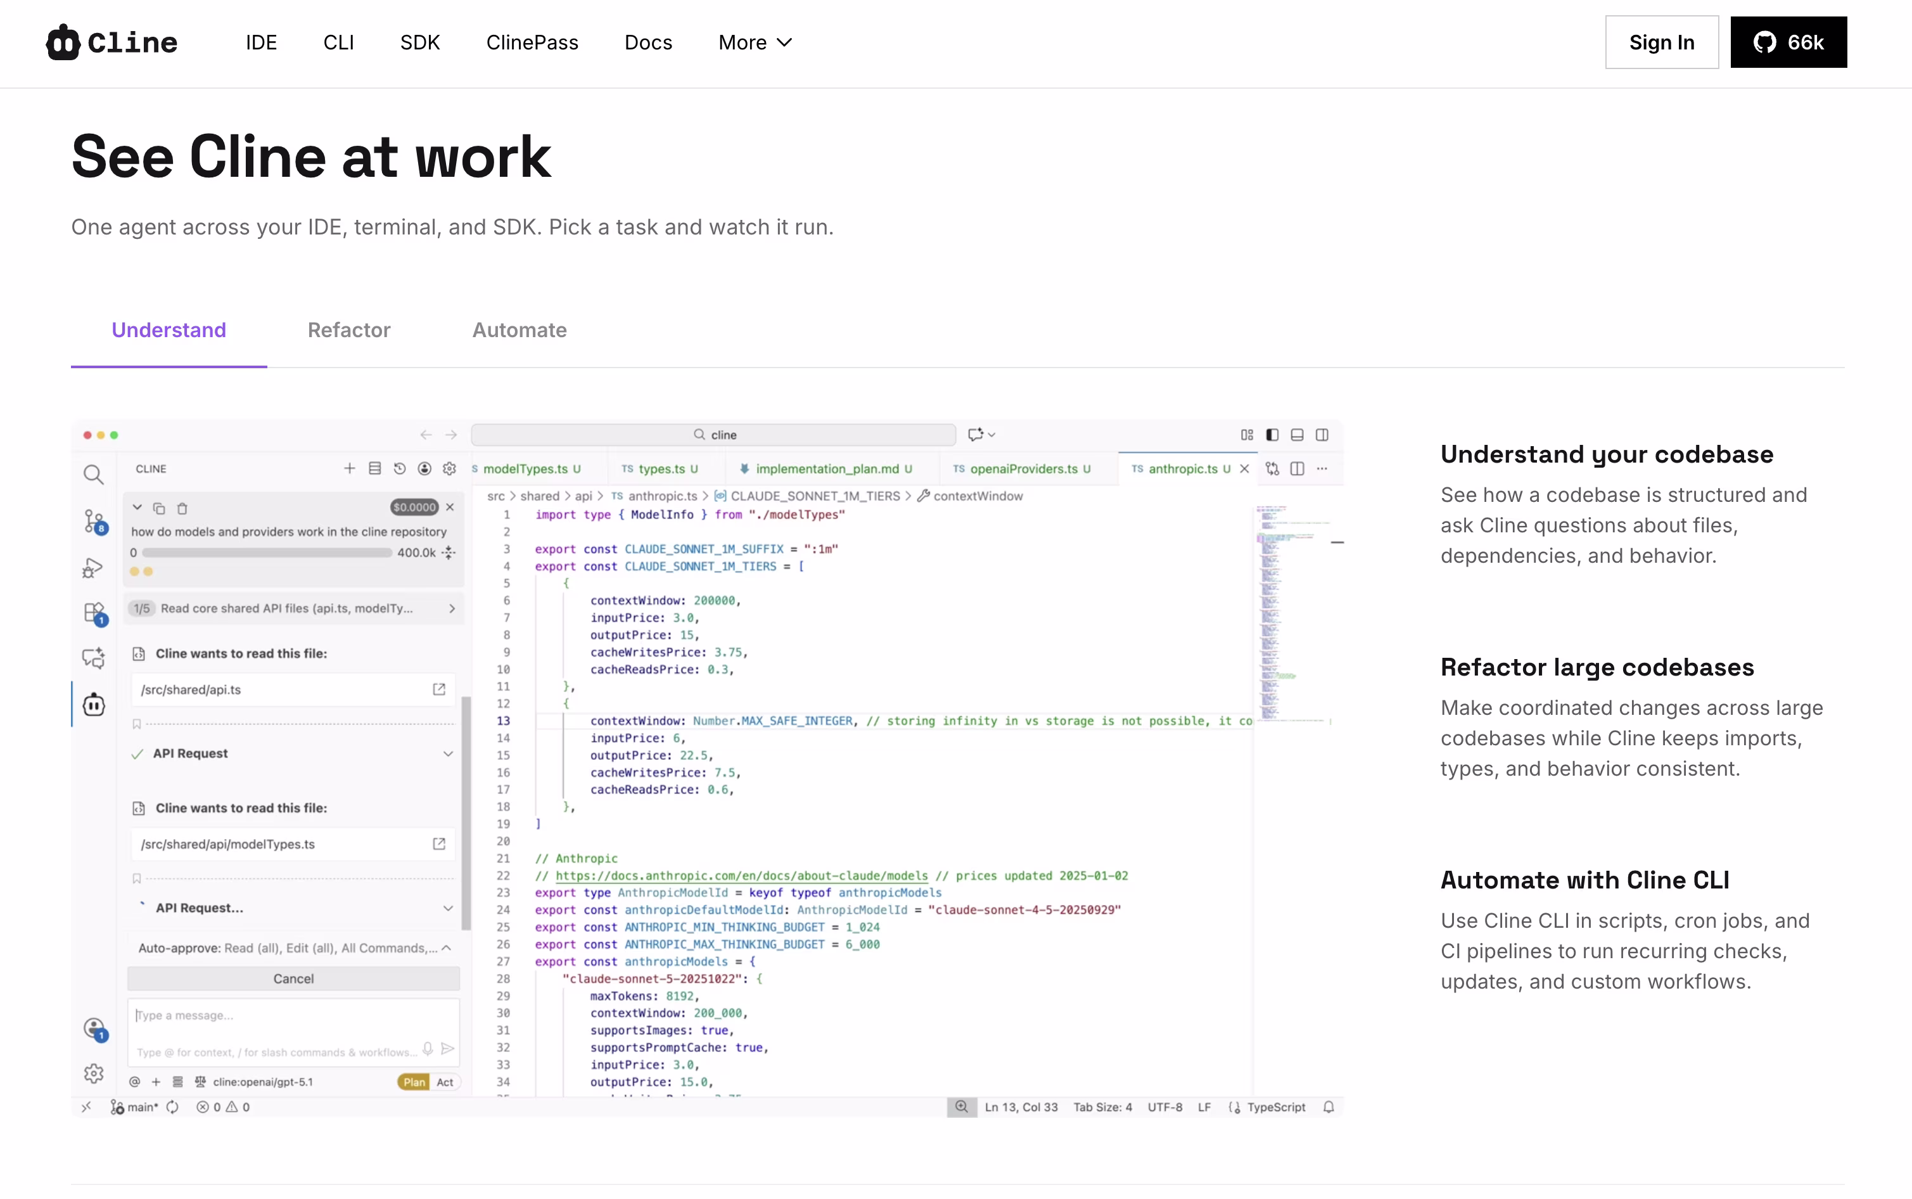Toggle the secondary sidebar layout icon
1912x1199 pixels.
click(1322, 435)
